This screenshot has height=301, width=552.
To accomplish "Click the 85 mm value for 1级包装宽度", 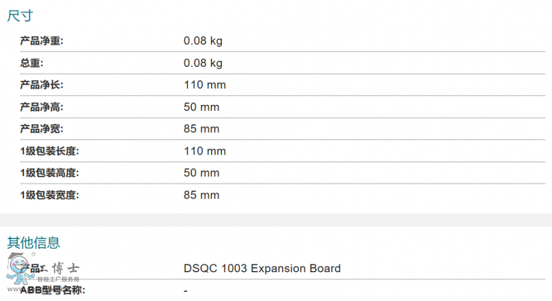I will click(201, 196).
